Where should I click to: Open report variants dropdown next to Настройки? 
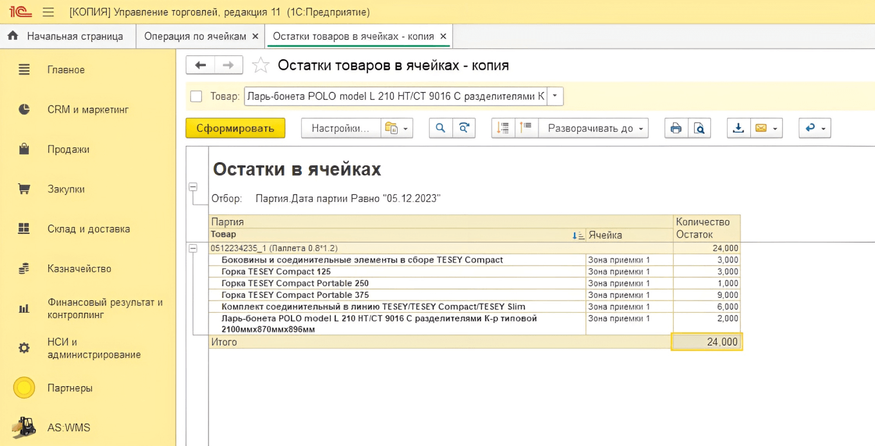(396, 128)
